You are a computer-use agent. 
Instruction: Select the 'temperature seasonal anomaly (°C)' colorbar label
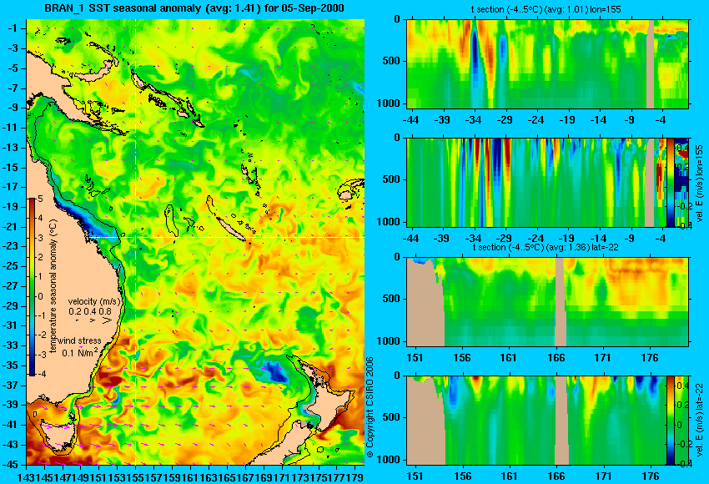pyautogui.click(x=53, y=287)
